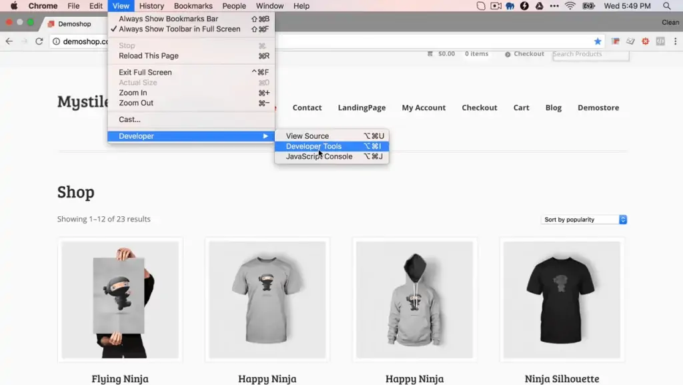Reload the page with the refresh icon
683x385 pixels.
pos(39,41)
